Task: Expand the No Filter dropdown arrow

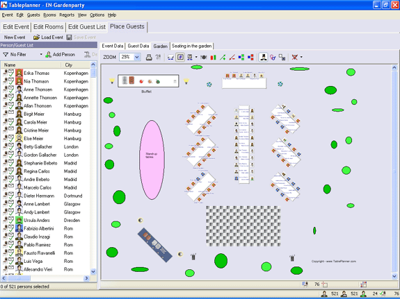Action: (41, 54)
